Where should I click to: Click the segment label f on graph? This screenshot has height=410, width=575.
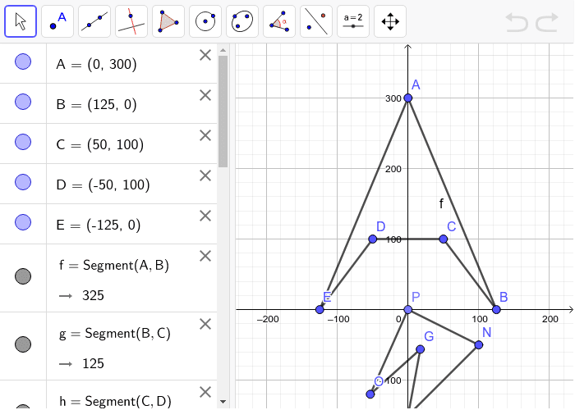click(x=441, y=203)
